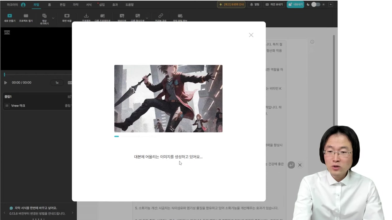Close the image generation dialog
Screen dimensions: 392x220
[x=251, y=35]
